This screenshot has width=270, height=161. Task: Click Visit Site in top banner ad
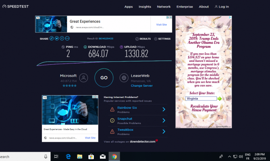point(161,25)
